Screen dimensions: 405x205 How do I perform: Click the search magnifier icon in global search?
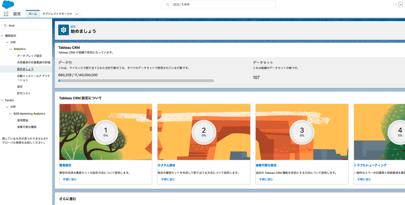tap(168, 4)
